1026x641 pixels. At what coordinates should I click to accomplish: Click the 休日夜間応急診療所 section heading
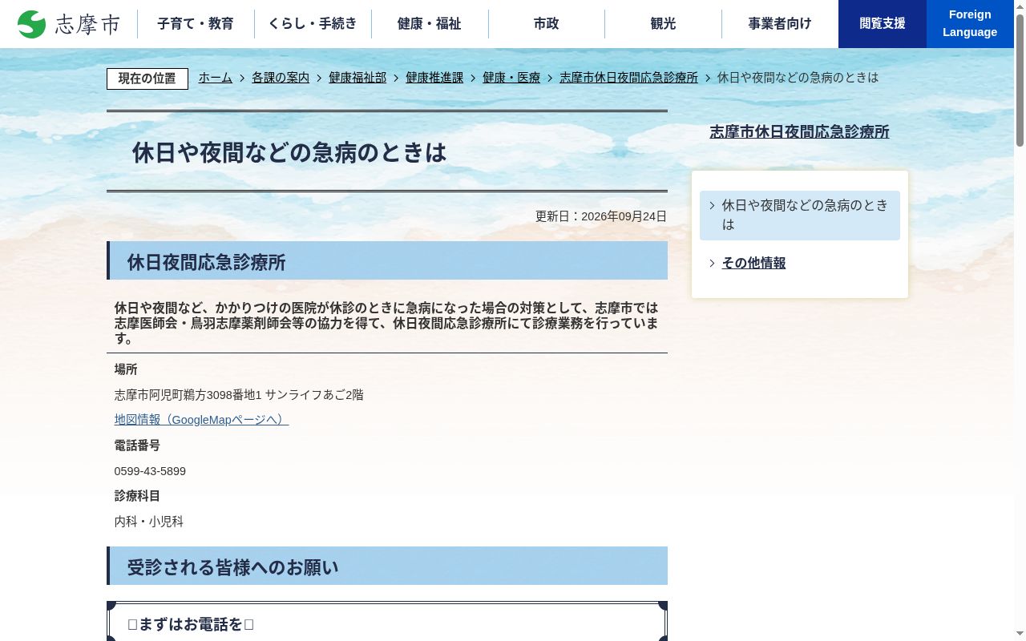(x=387, y=260)
